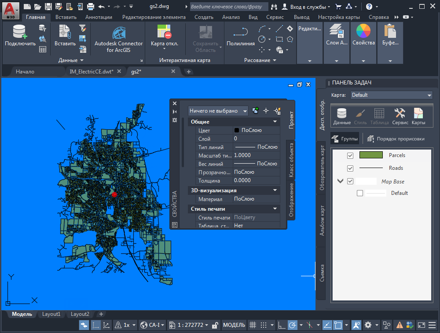This screenshot has height=333, width=440.
Task: Enable the Default layer checkbox
Action: click(360, 193)
